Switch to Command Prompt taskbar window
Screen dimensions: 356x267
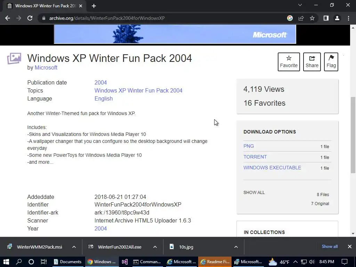(147, 262)
